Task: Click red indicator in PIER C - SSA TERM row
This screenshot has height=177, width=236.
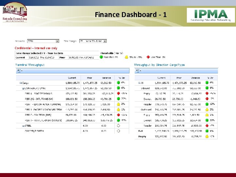Action: coord(118,115)
